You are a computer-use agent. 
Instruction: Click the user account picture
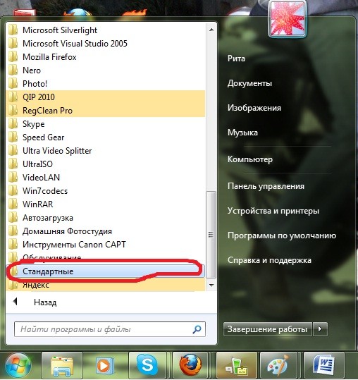[288, 18]
